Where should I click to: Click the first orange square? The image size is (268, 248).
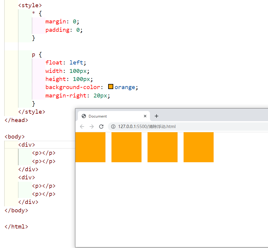click(90, 147)
